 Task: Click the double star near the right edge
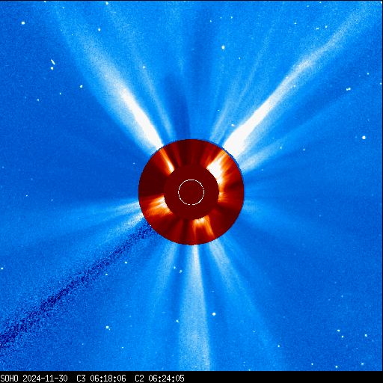(x=348, y=89)
